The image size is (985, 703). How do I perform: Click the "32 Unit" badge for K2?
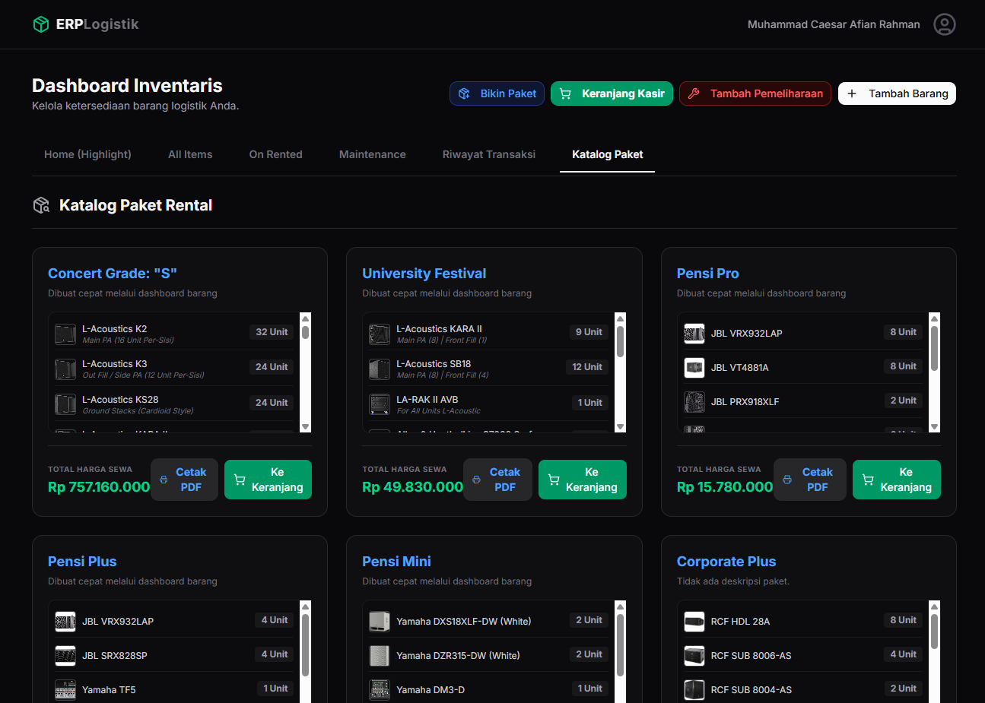tap(272, 332)
